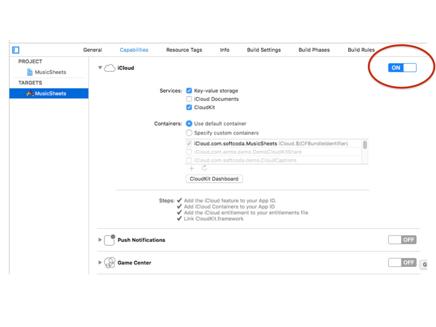Expand the Game Center section

click(100, 262)
